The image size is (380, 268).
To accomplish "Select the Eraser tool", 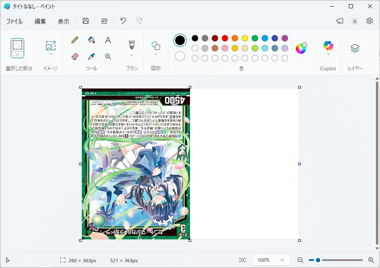I will point(75,57).
